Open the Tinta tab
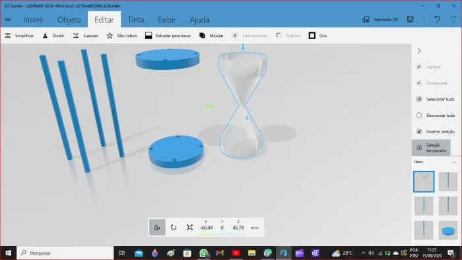The width and height of the screenshot is (462, 260). (136, 20)
